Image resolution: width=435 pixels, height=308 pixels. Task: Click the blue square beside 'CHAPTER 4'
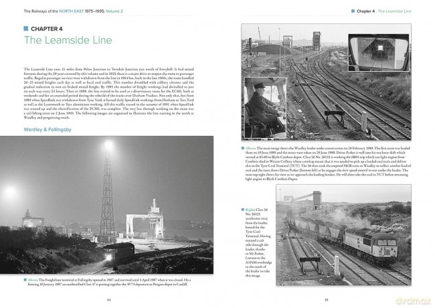click(x=26, y=29)
